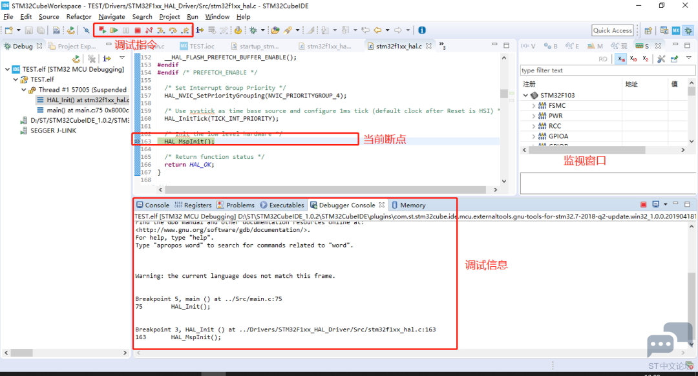Set SFR display to hexadecimal format
This screenshot has height=376, width=698.
click(622, 59)
